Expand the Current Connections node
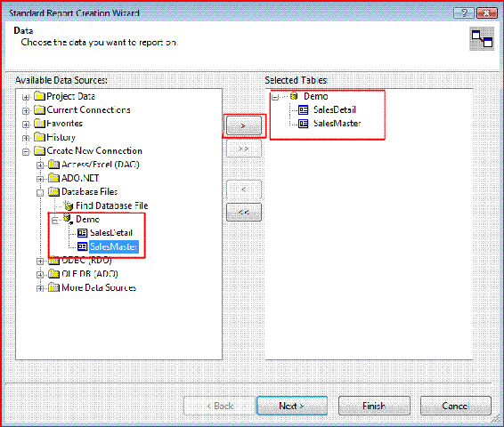 (x=26, y=111)
